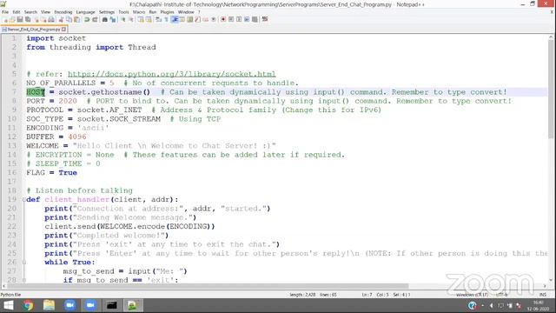This screenshot has height=313, width=556.
Task: Select the Server_End_Chat_Program.py tab
Action: [x=34, y=30]
